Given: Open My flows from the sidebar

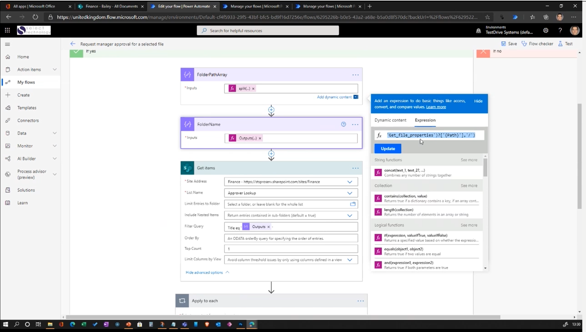Looking at the screenshot, I should pos(26,82).
